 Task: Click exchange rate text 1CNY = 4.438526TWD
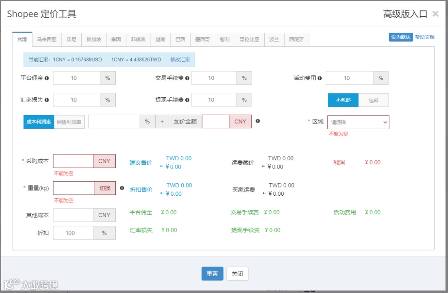click(x=136, y=60)
